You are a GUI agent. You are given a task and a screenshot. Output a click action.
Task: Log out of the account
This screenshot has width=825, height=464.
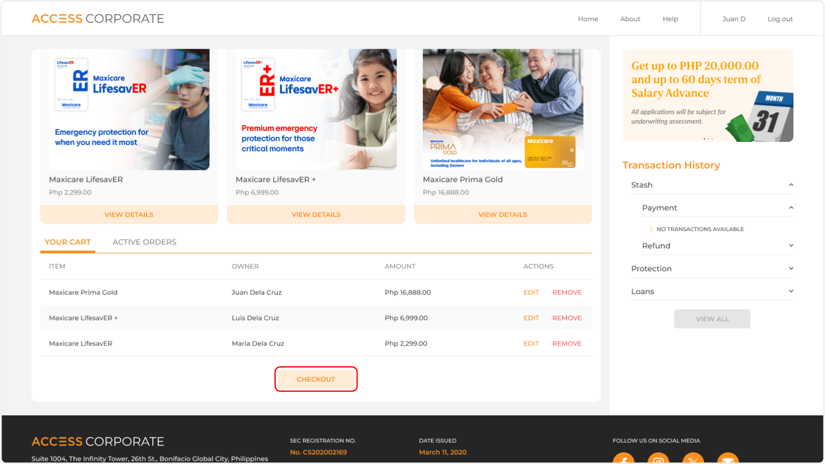(780, 19)
